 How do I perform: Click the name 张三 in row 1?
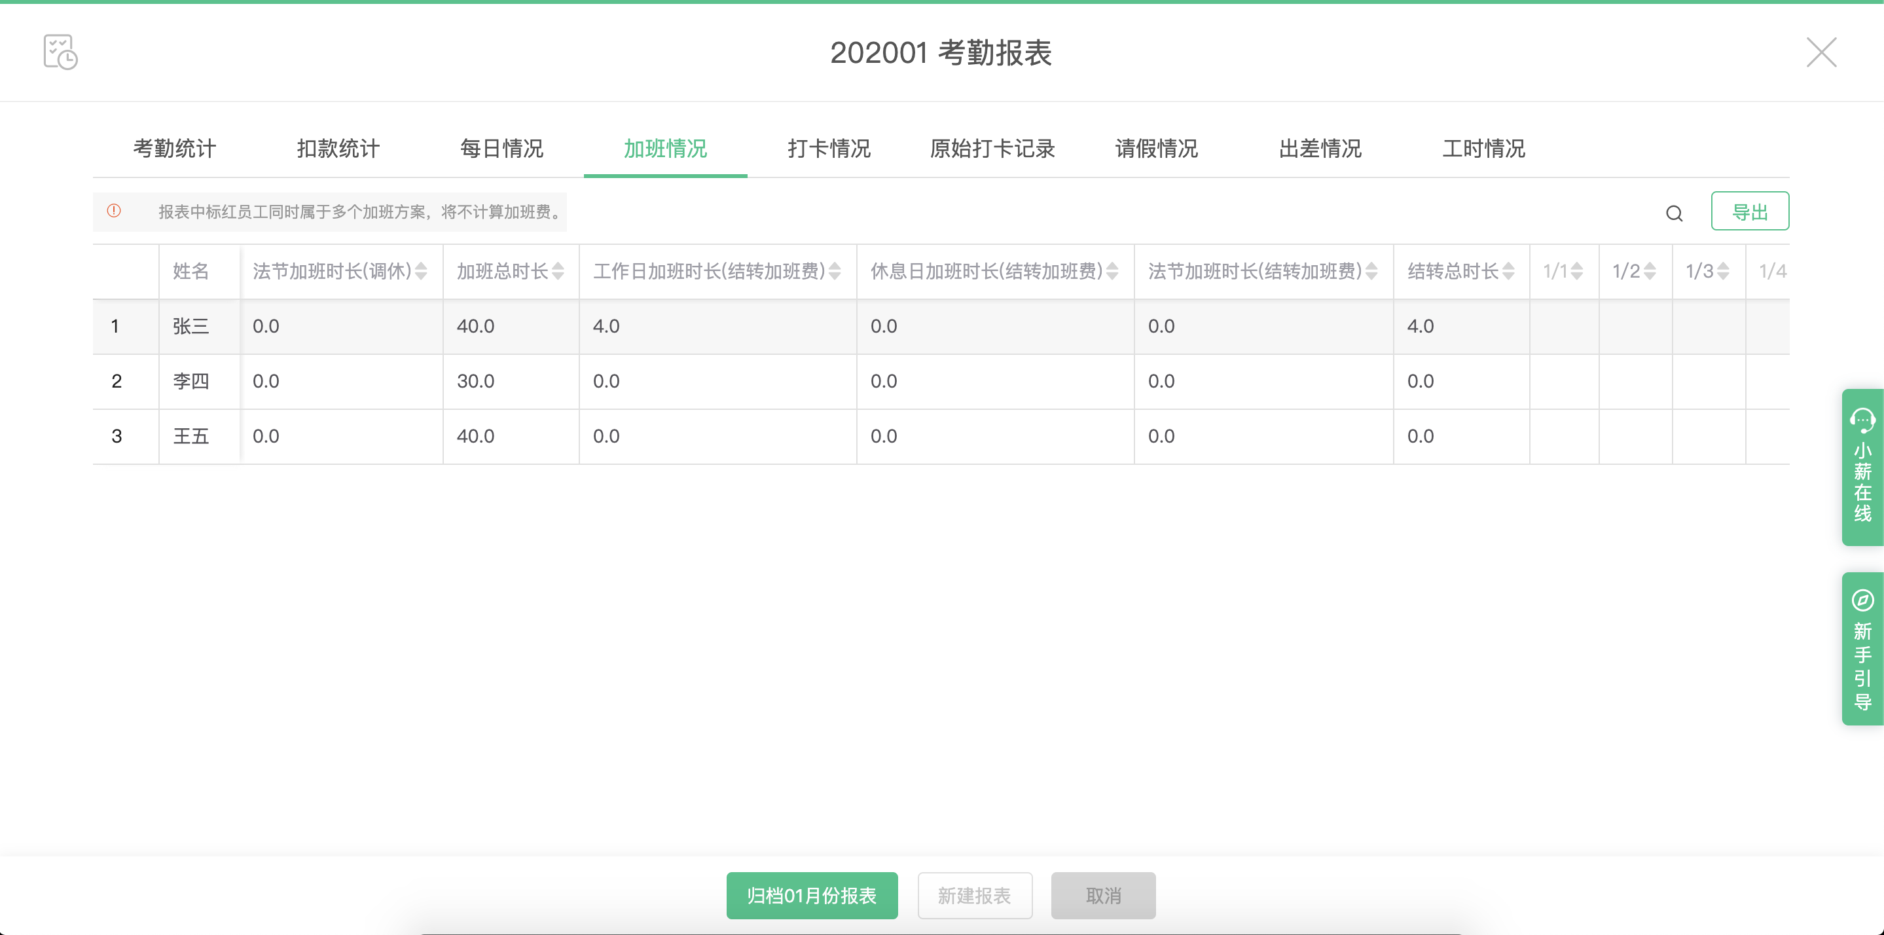pyautogui.click(x=191, y=326)
